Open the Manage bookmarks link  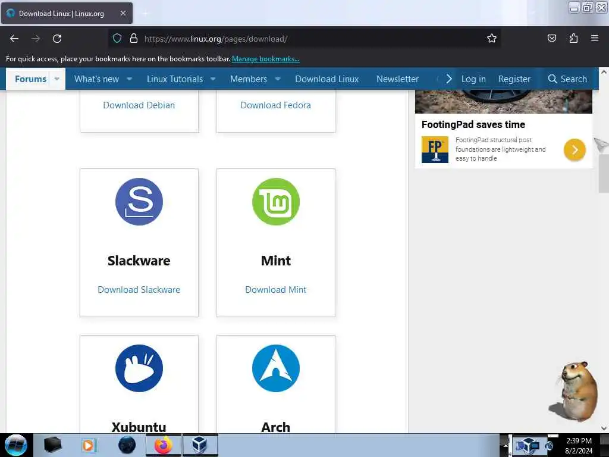click(266, 59)
